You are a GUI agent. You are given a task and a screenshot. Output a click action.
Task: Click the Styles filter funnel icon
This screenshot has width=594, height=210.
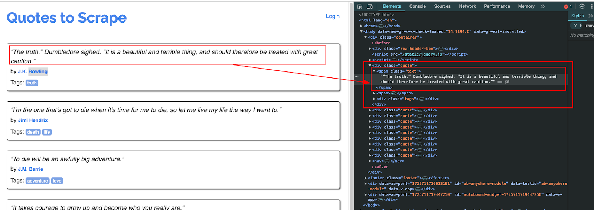[575, 26]
